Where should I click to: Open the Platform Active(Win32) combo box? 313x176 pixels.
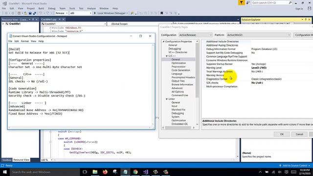(x=259, y=35)
